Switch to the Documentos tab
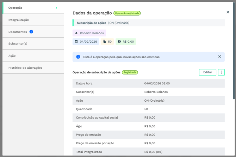This screenshot has height=157, width=236. coord(18,32)
